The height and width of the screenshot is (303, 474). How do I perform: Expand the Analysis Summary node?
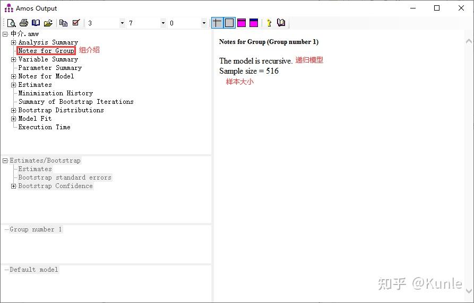(13, 42)
